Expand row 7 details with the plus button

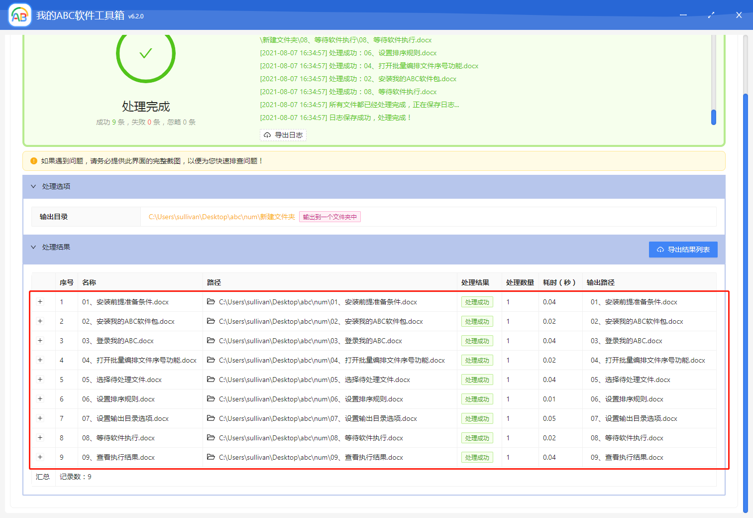[x=40, y=418]
